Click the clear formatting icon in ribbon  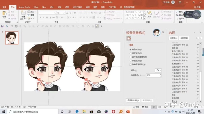pos(75,13)
